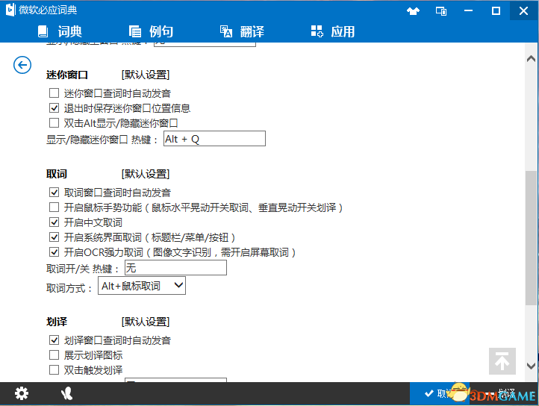Click the Bing dictionary logo in title bar

(10, 10)
